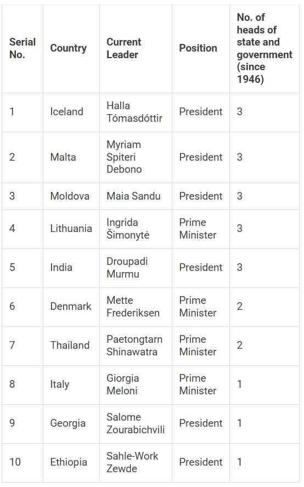Click Ingrida Šimonytė leader name
This screenshot has width=304, height=487.
(128, 229)
